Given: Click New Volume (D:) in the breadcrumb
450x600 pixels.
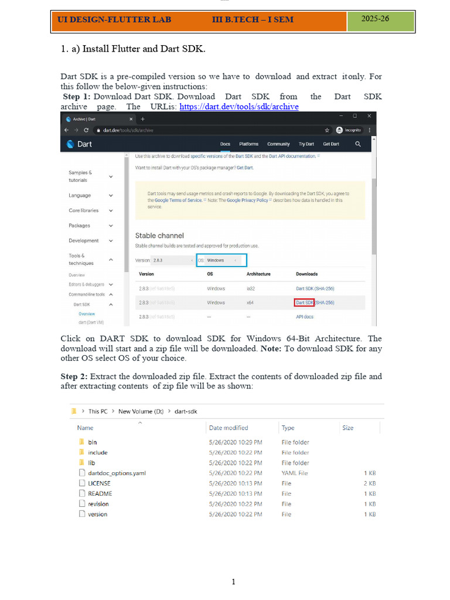Looking at the screenshot, I should click(x=141, y=411).
